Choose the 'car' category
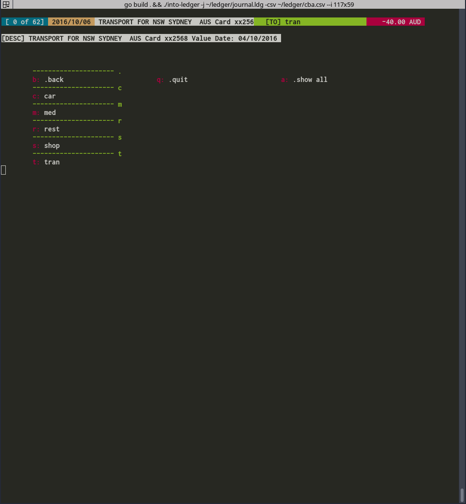466x504 pixels. (44, 96)
